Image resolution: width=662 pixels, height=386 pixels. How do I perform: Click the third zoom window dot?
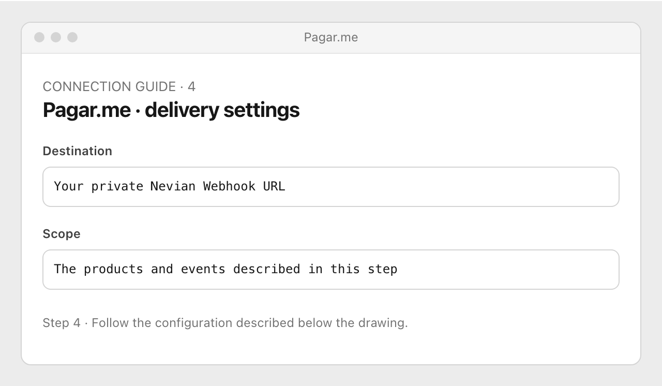(x=72, y=37)
